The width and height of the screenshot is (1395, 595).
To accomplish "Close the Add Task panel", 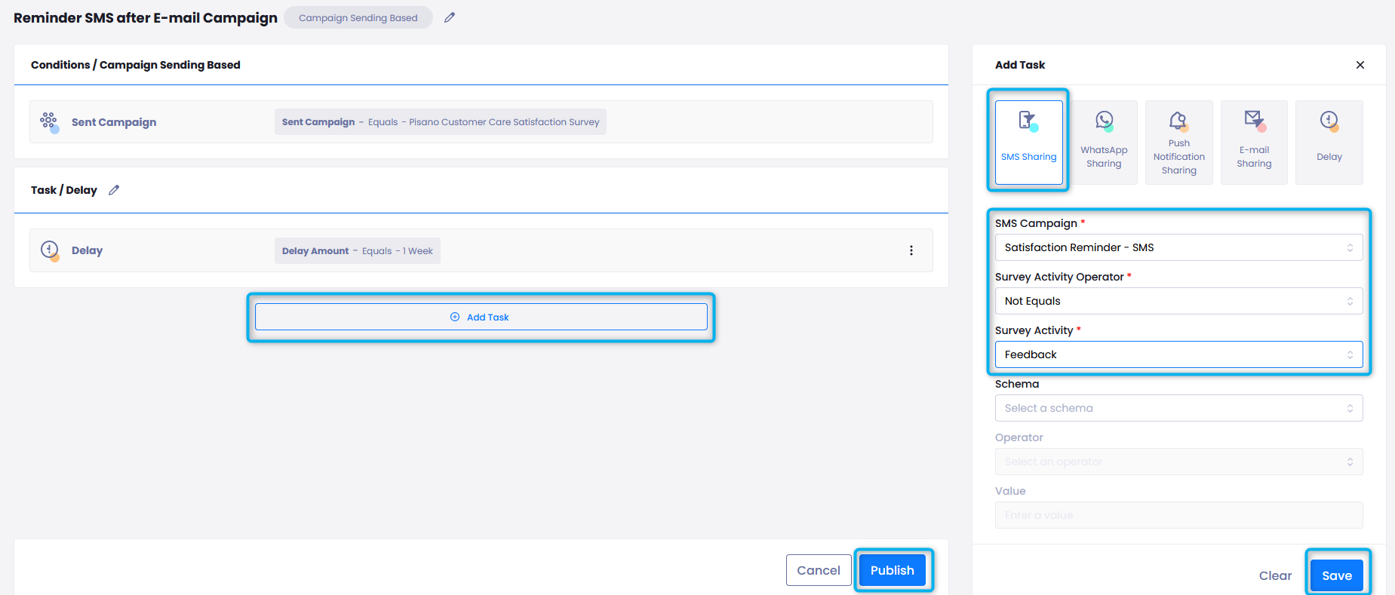I will coord(1360,65).
